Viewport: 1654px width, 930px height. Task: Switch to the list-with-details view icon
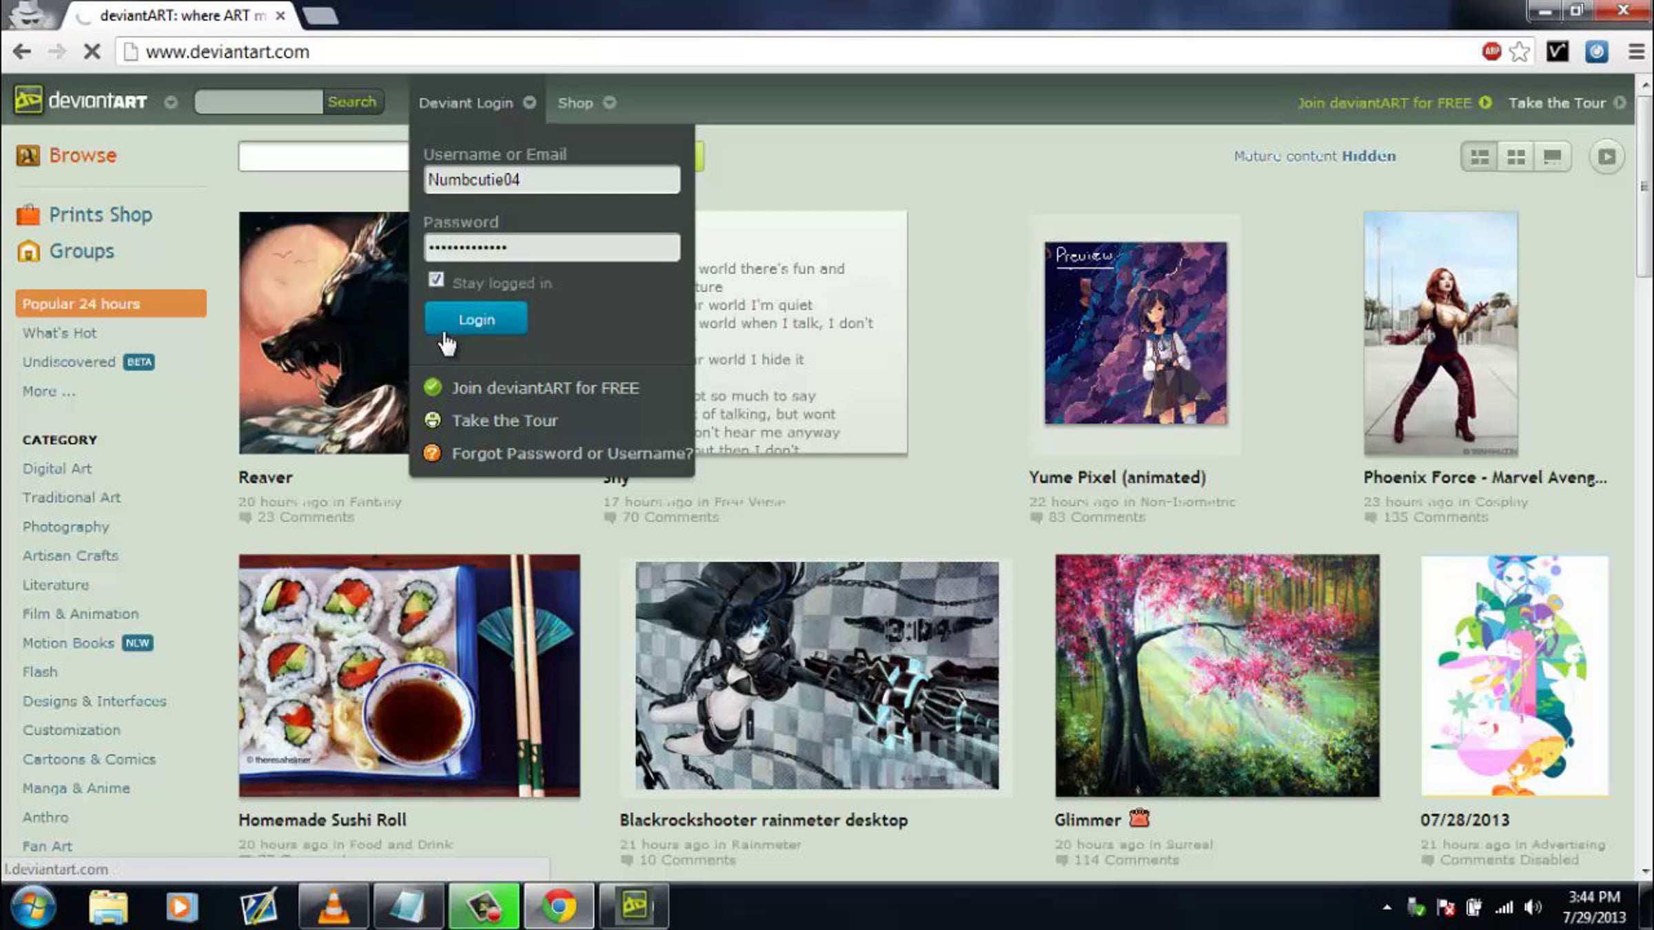[x=1480, y=157]
